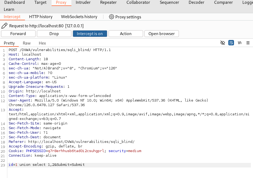
Task: Open the HTTP history sub-tab
Action: (41, 17)
